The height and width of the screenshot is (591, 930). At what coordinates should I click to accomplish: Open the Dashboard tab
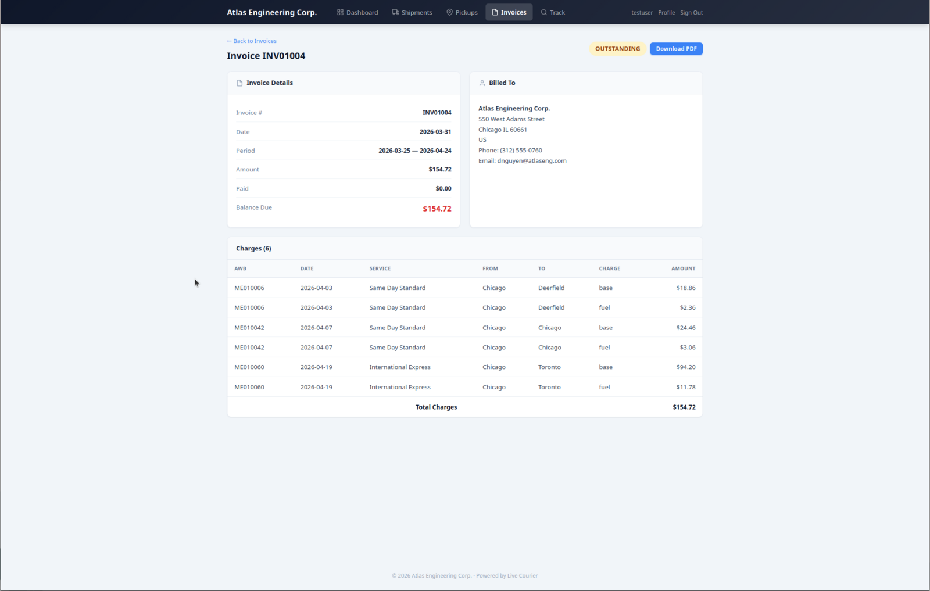[x=357, y=12]
